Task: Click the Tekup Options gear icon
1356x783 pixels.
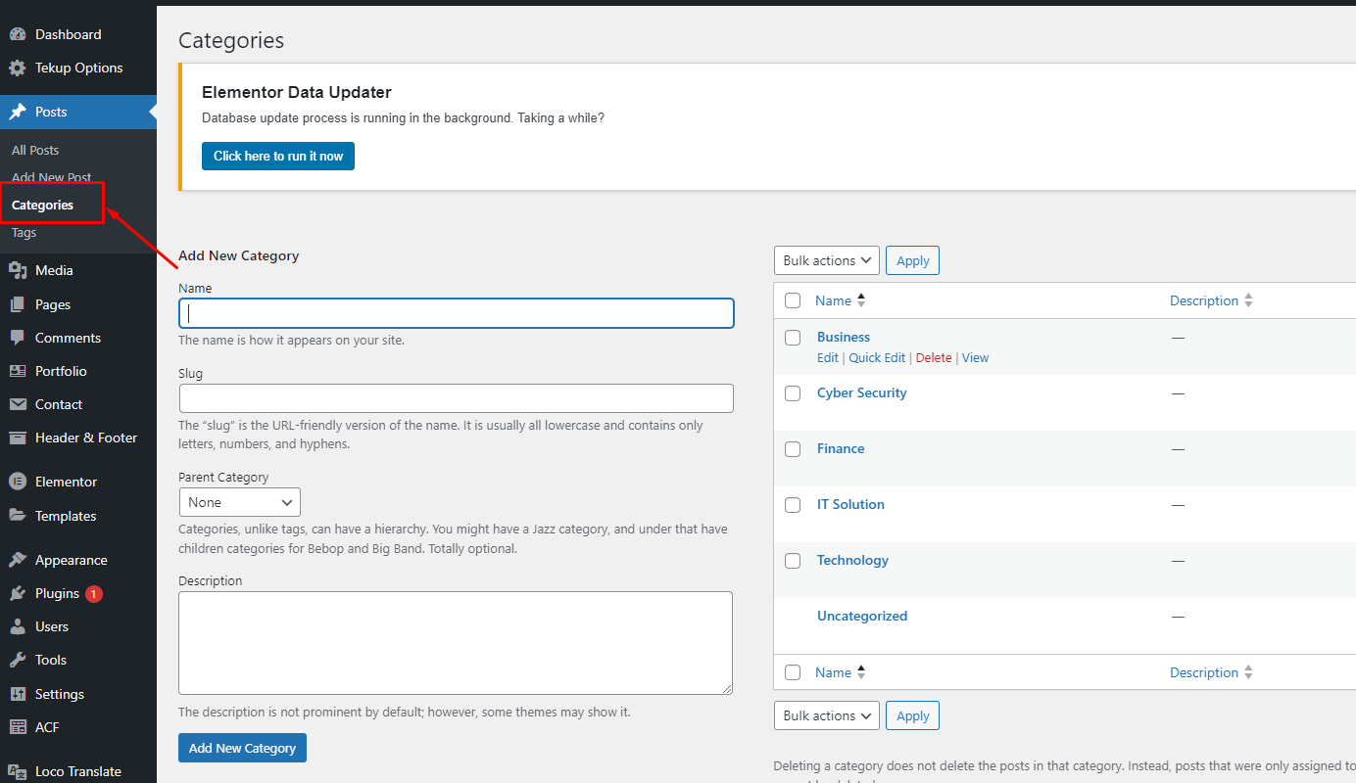Action: click(x=18, y=68)
